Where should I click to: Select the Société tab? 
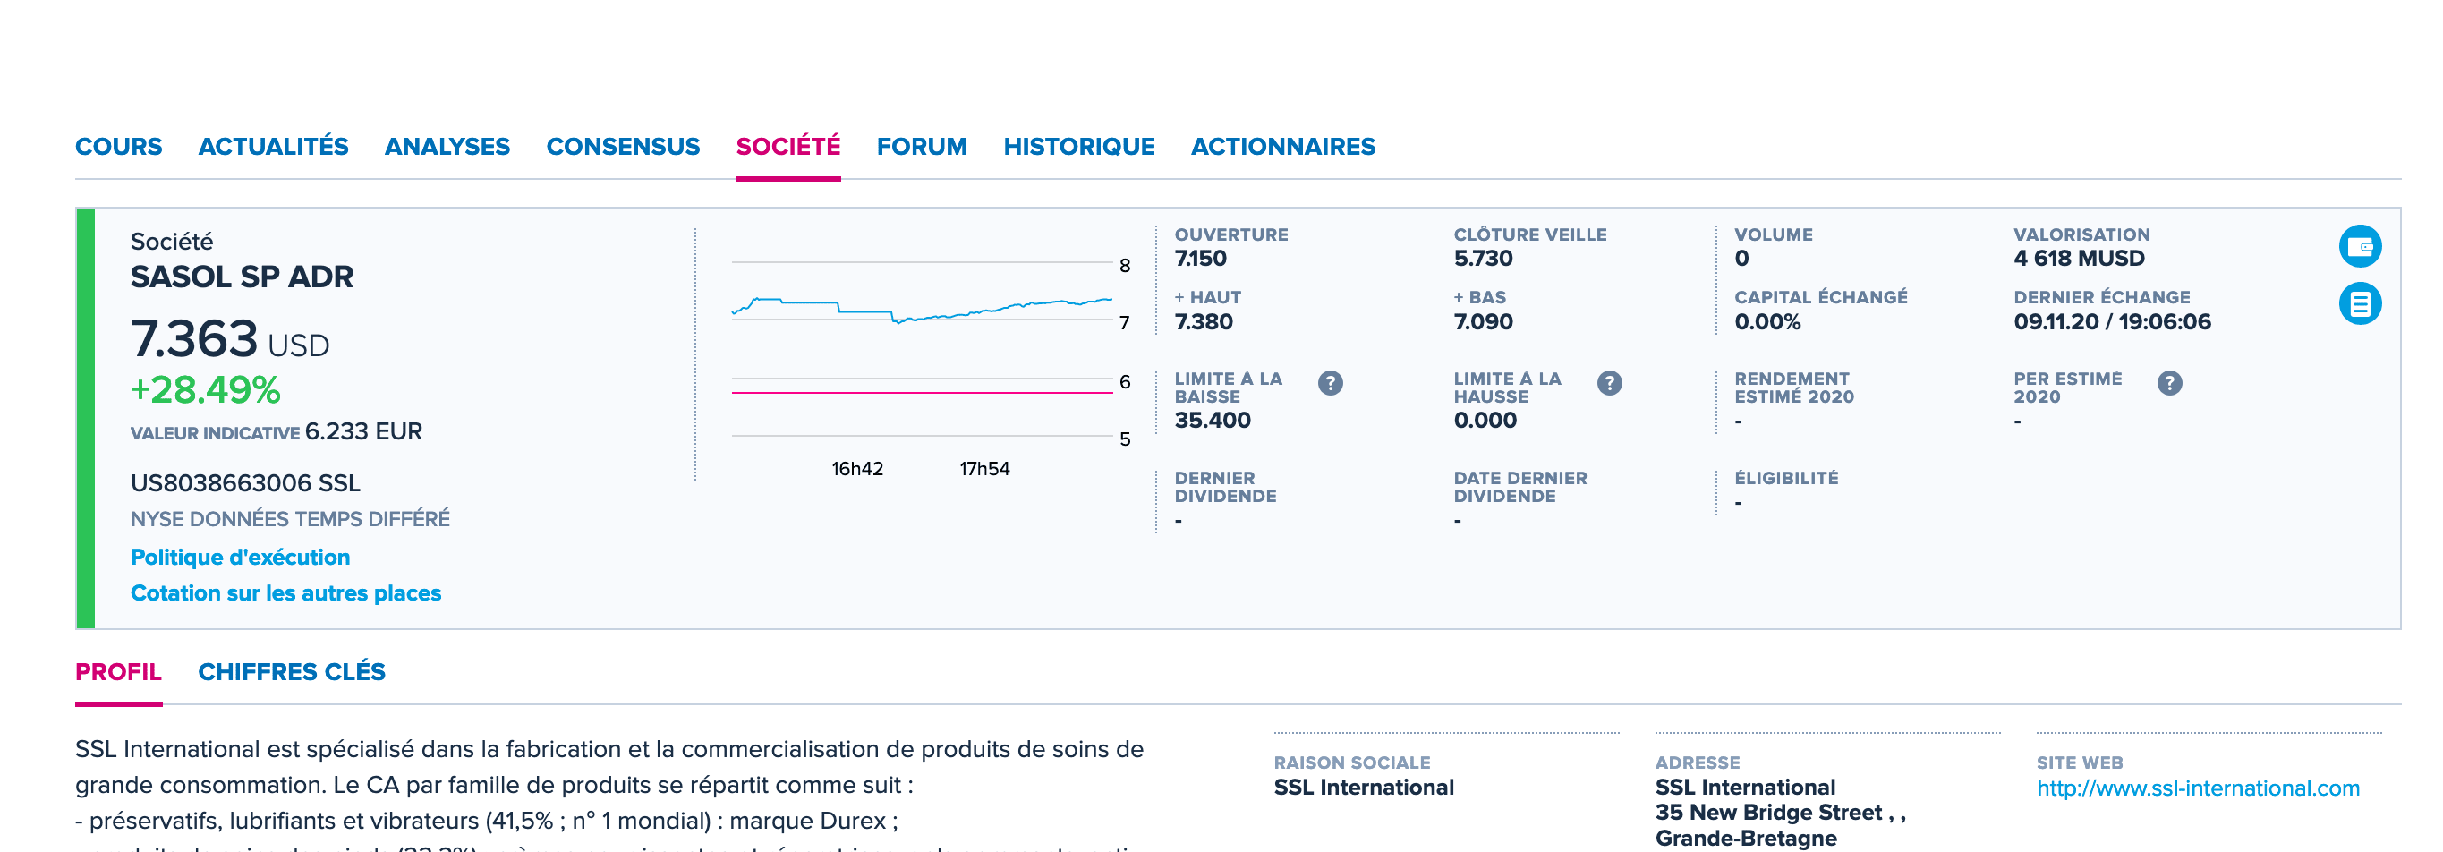(x=788, y=146)
